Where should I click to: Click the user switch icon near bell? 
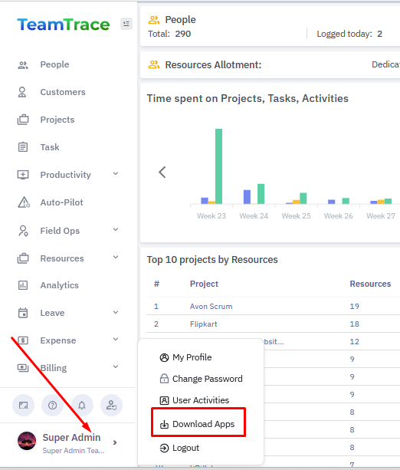tap(111, 406)
